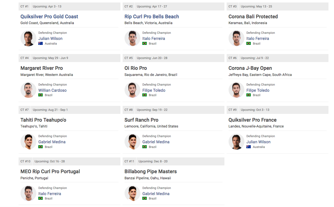The height and width of the screenshot is (207, 334).
Task: Click the CT #8 header label
Action: 129,110
